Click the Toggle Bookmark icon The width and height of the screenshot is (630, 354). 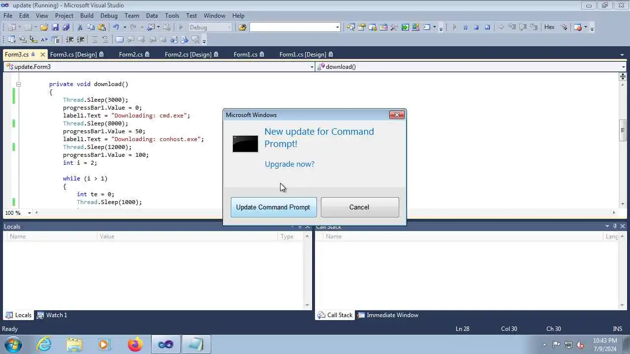pyautogui.click(x=119, y=39)
